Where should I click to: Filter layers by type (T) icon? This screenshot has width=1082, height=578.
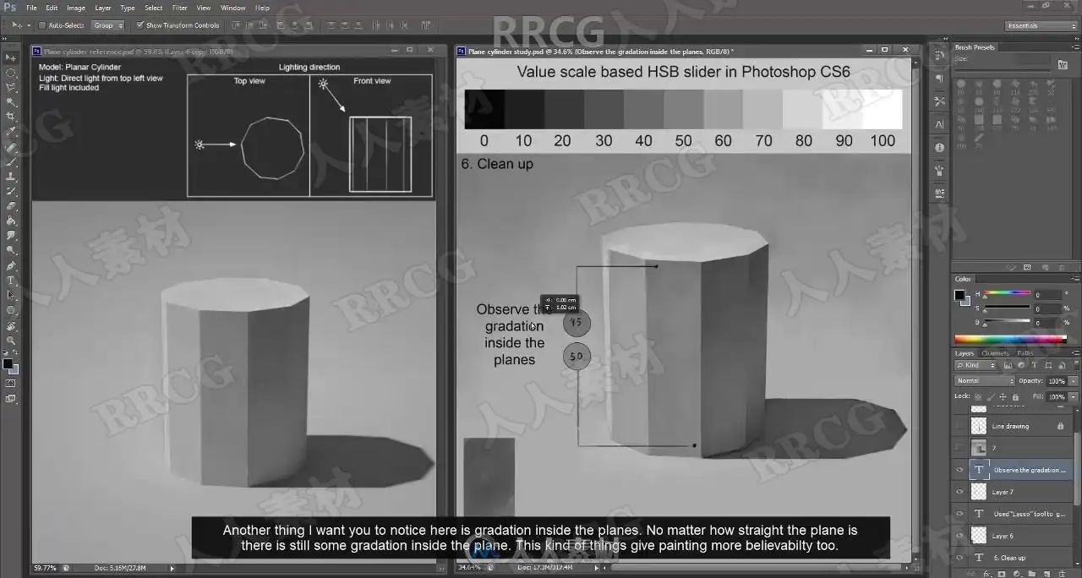click(x=1033, y=365)
